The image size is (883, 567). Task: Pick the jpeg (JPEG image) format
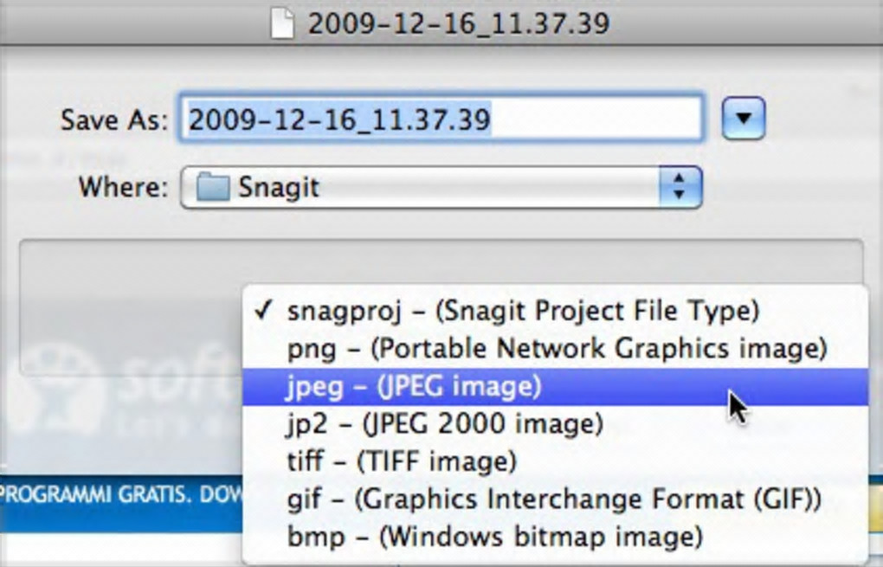click(x=414, y=386)
